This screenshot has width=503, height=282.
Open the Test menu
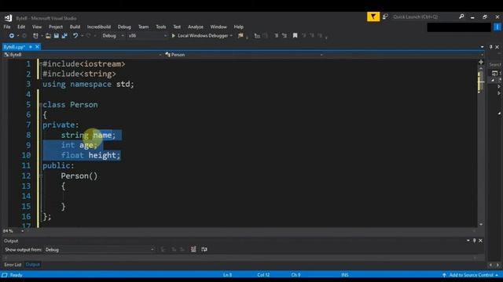[177, 27]
